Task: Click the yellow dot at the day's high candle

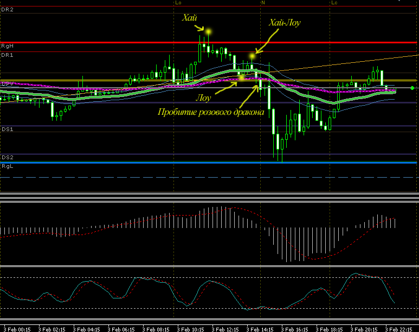Action: tap(209, 32)
